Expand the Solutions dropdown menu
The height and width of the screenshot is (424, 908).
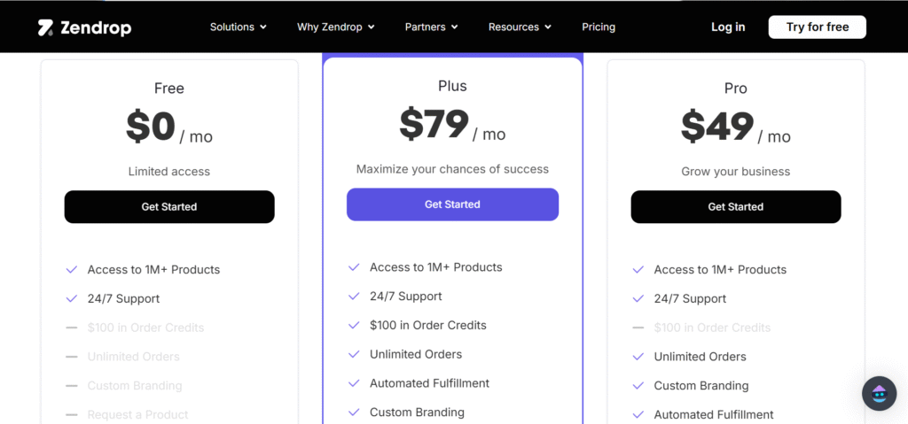pyautogui.click(x=238, y=27)
